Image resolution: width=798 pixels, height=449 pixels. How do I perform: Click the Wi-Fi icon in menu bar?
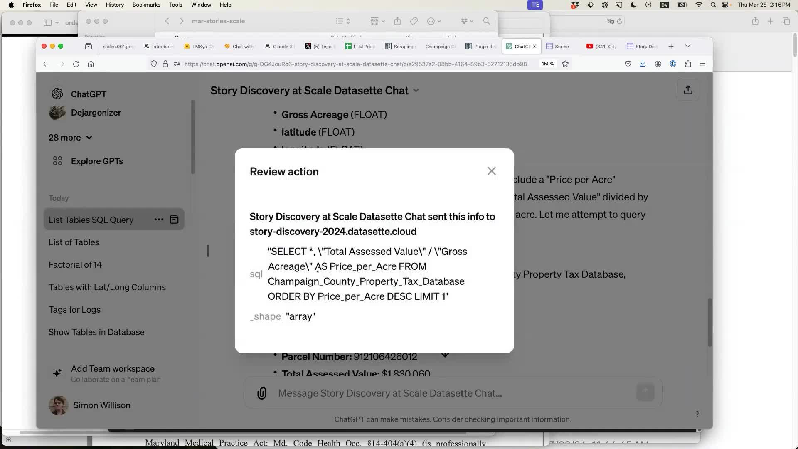click(699, 5)
